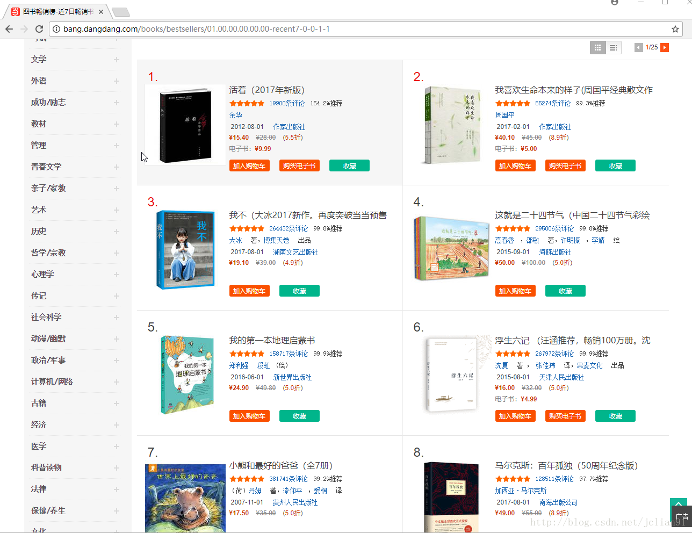Buy the e-book of 浮生六记
Viewport: 692px width, 533px height.
click(565, 416)
